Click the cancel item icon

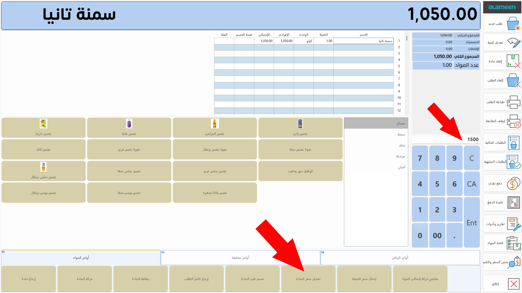[x=513, y=61]
